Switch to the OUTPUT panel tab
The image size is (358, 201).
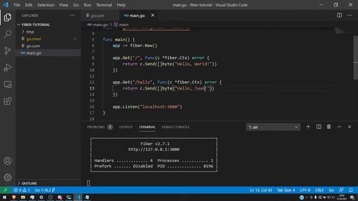point(126,127)
